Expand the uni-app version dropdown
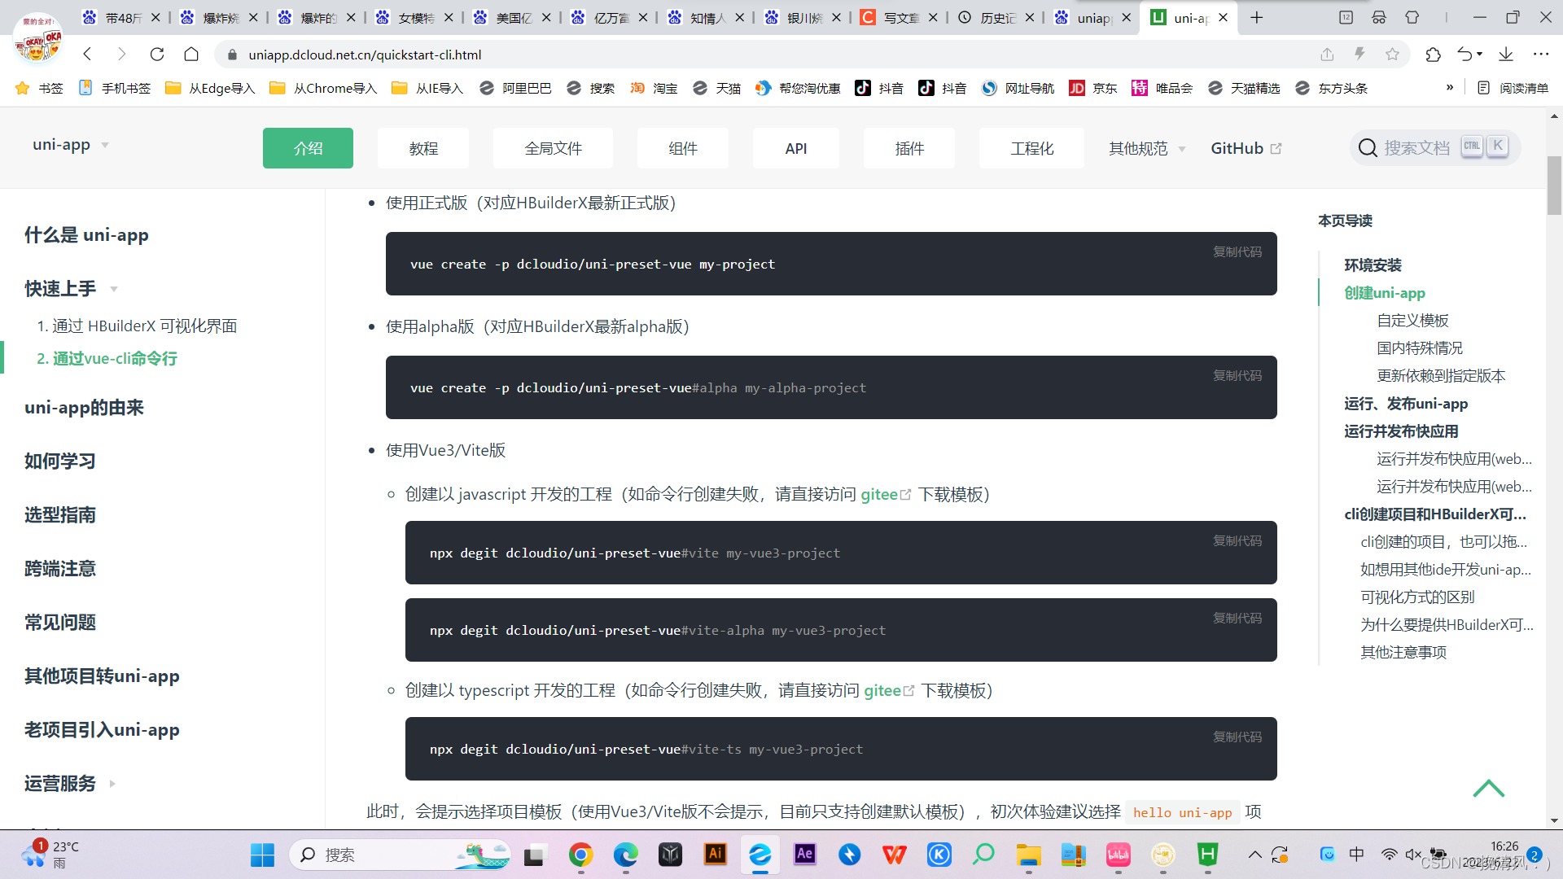The width and height of the screenshot is (1563, 879). tap(71, 145)
